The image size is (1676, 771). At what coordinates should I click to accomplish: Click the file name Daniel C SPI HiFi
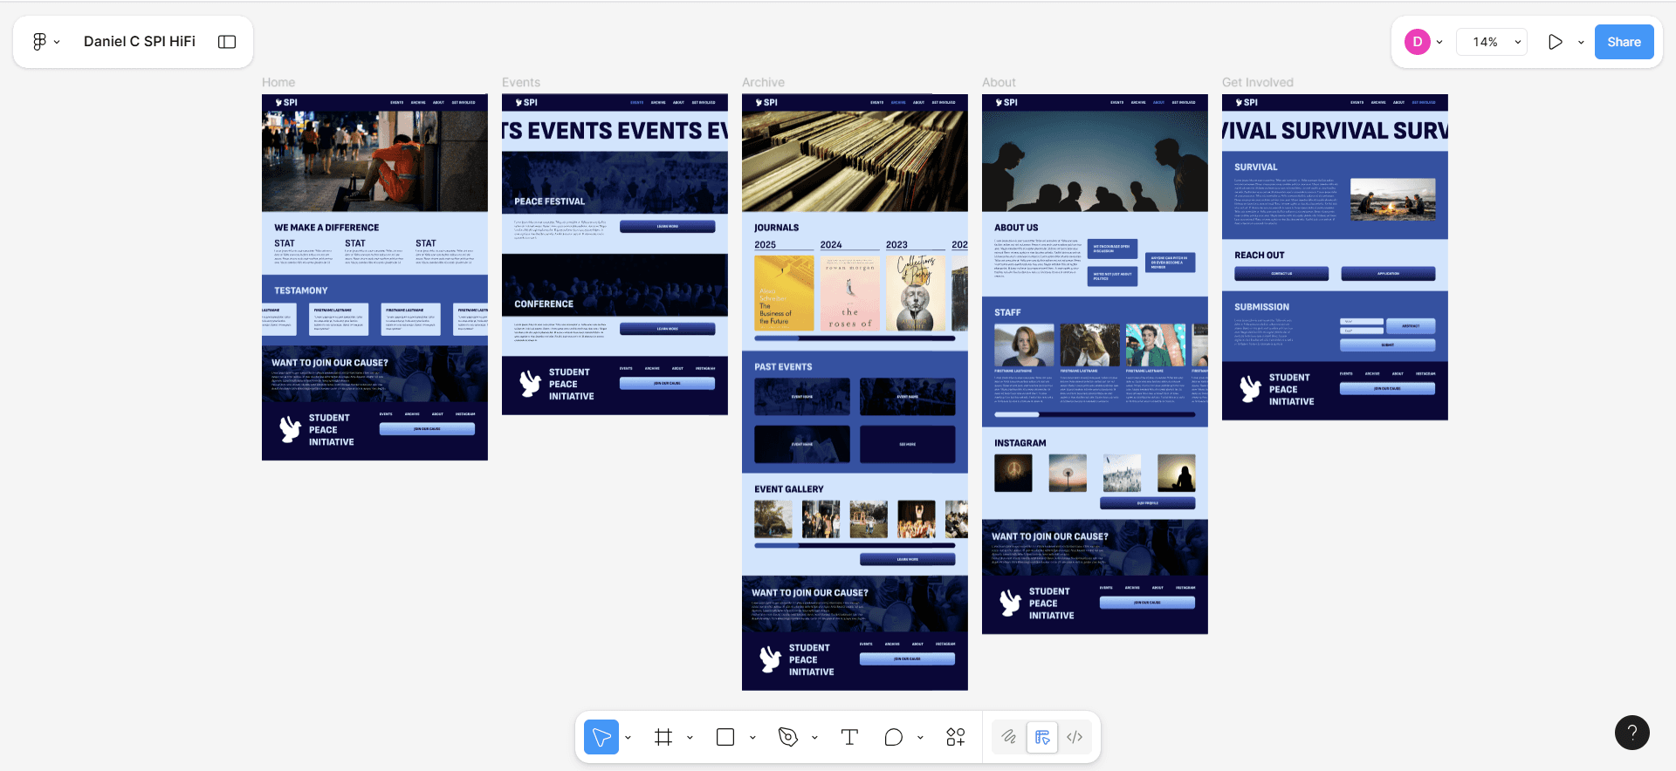tap(140, 41)
